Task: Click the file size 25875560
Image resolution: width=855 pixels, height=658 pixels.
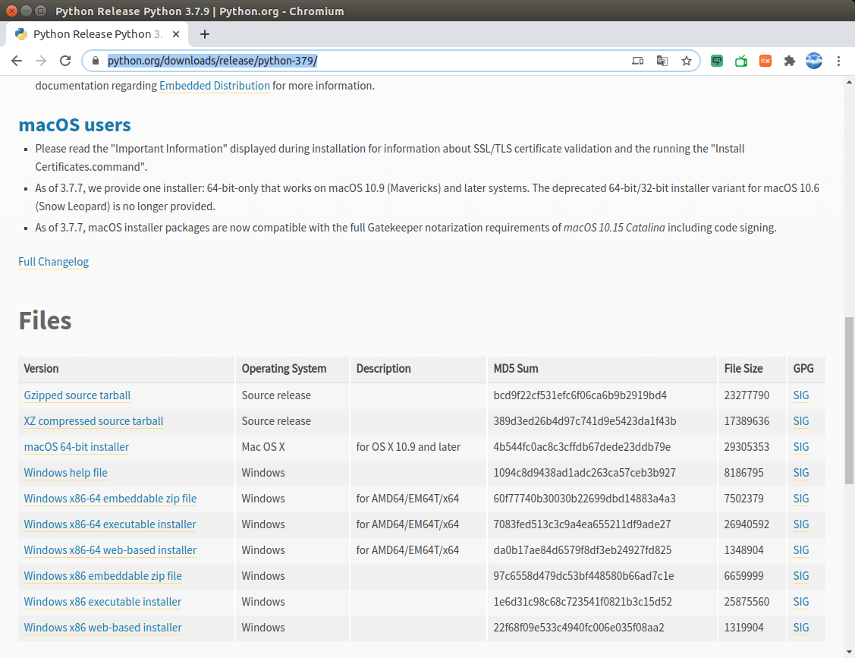Action: point(747,602)
